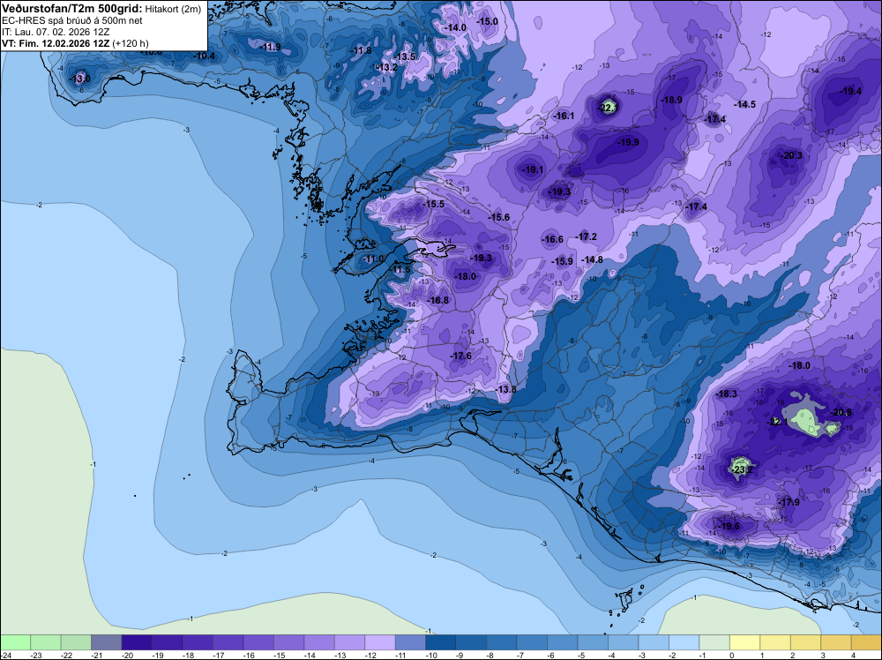The width and height of the screenshot is (882, 660).
Task: Select the -15.5 temperature value
Action: (434, 204)
